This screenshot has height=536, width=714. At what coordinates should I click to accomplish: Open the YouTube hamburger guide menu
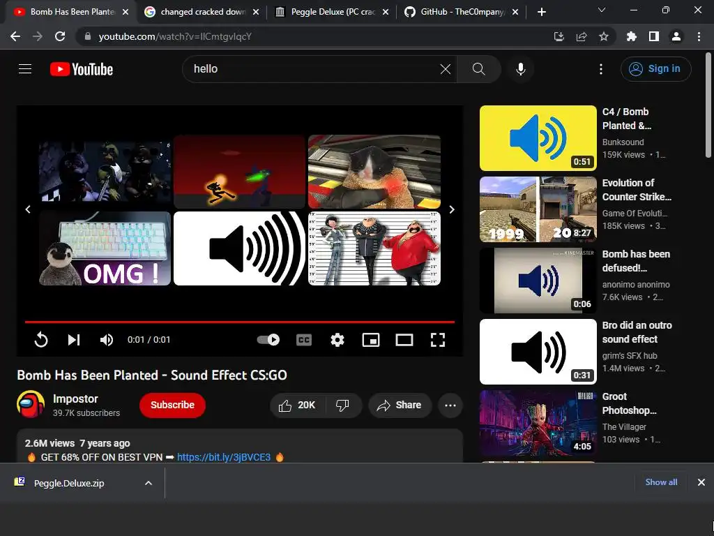pyautogui.click(x=25, y=69)
